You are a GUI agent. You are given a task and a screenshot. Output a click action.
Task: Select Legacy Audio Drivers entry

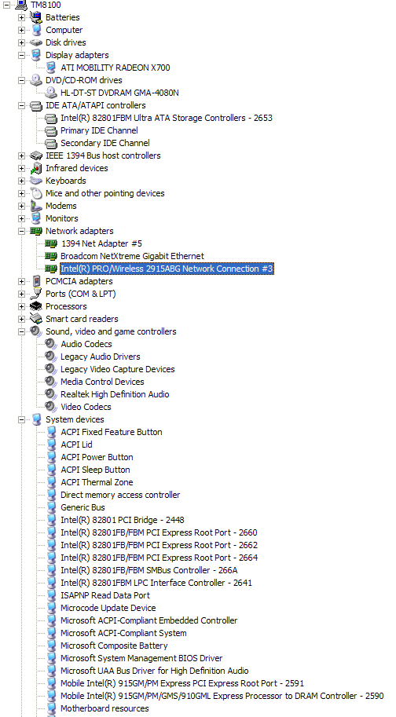(x=100, y=357)
